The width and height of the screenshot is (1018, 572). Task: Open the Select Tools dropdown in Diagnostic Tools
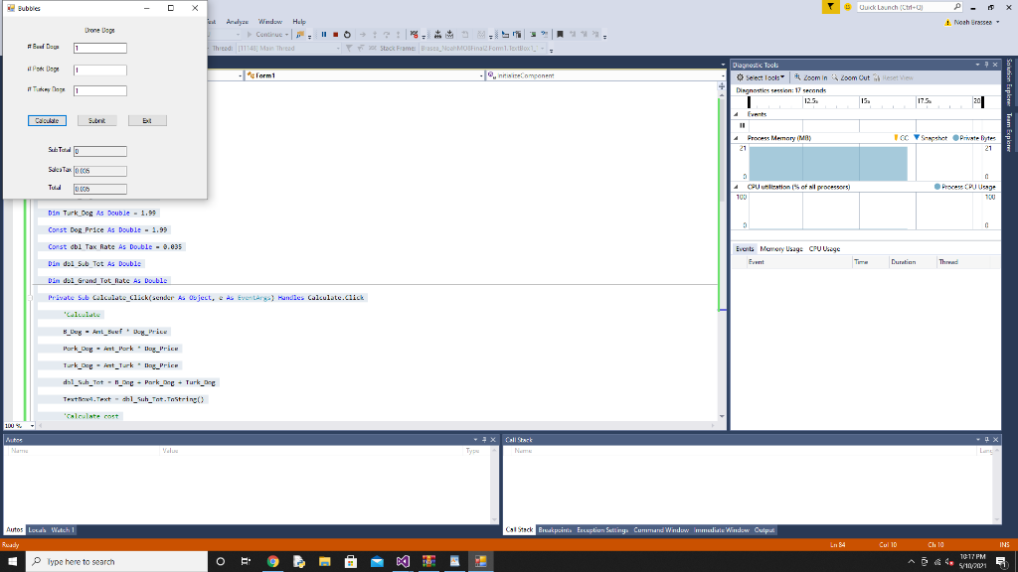coord(762,77)
